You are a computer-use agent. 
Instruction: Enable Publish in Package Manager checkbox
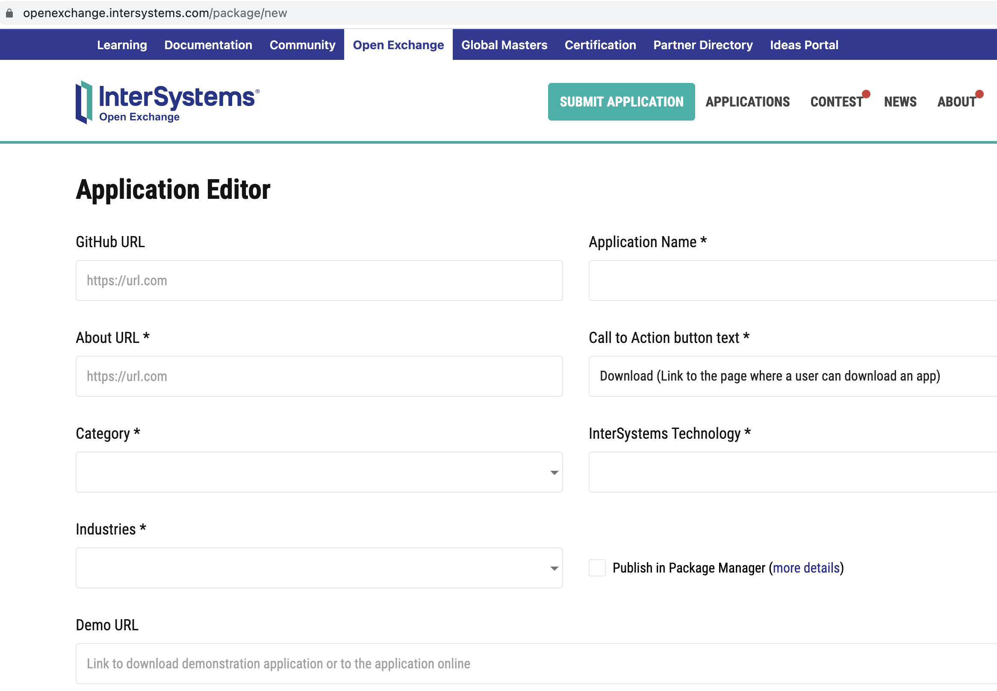pos(596,567)
